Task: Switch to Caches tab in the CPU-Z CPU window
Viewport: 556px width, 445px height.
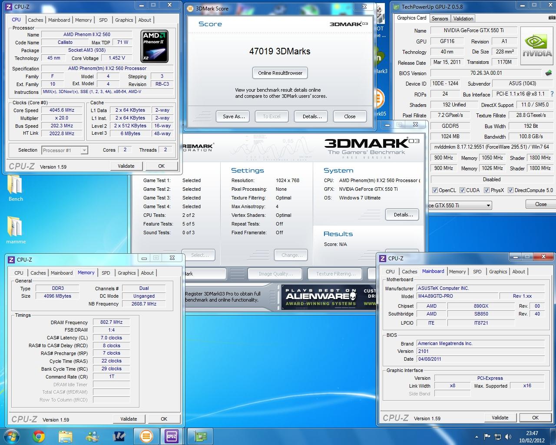Action: tap(36, 20)
